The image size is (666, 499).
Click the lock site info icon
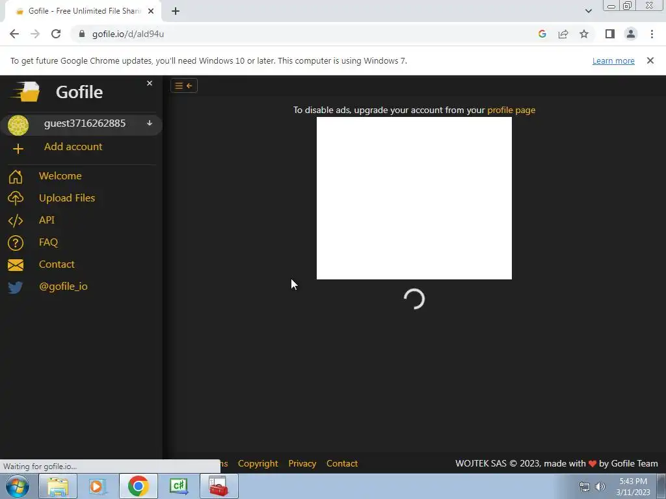click(82, 34)
